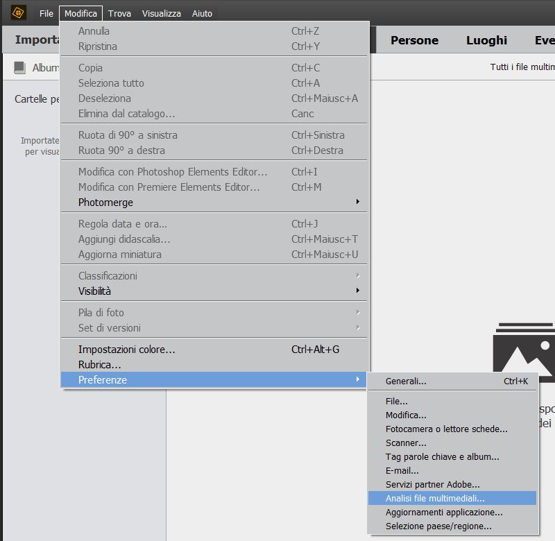The height and width of the screenshot is (541, 555).
Task: Expand the Visibilità submenu
Action: coord(214,291)
